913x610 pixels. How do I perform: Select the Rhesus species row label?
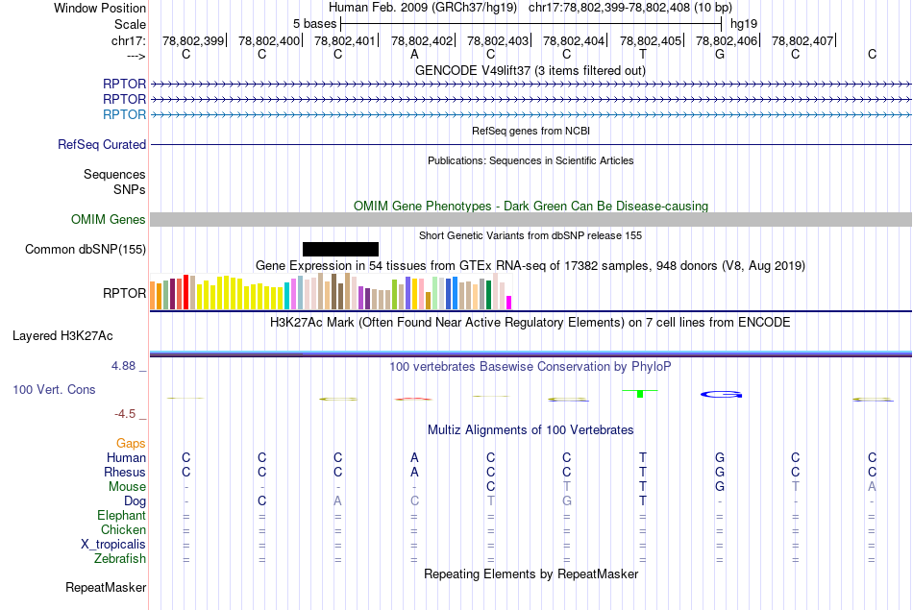click(125, 472)
